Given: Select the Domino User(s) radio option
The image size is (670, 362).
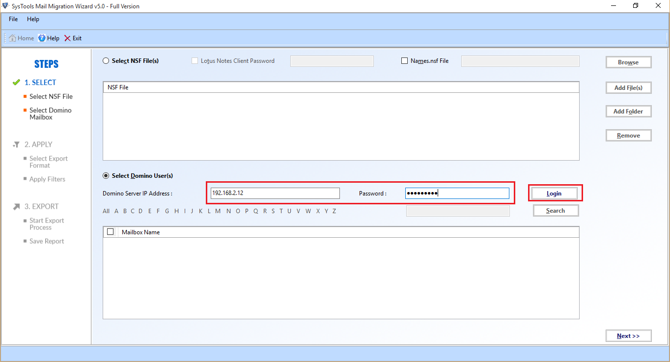Looking at the screenshot, I should pyautogui.click(x=106, y=176).
